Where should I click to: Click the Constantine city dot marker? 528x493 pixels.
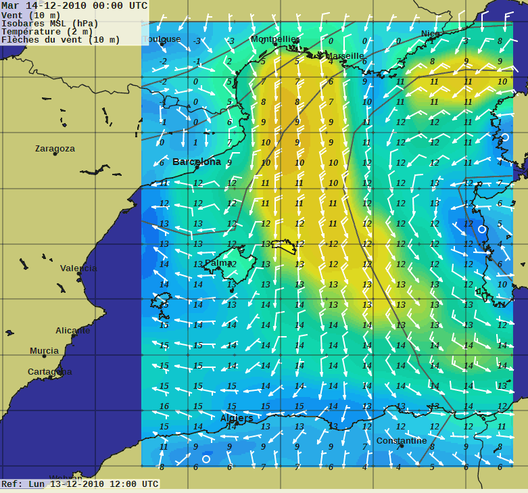point(401,446)
